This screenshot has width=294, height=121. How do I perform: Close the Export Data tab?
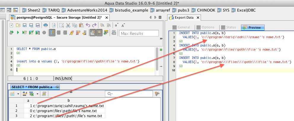pyautogui.click(x=198, y=18)
